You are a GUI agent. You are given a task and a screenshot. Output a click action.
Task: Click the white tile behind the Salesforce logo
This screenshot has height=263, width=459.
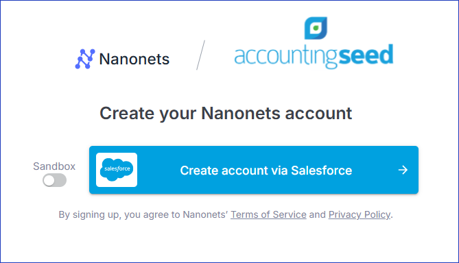pos(117,170)
